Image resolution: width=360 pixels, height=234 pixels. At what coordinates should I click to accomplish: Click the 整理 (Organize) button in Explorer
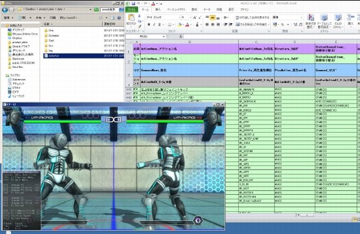[x=8, y=18]
